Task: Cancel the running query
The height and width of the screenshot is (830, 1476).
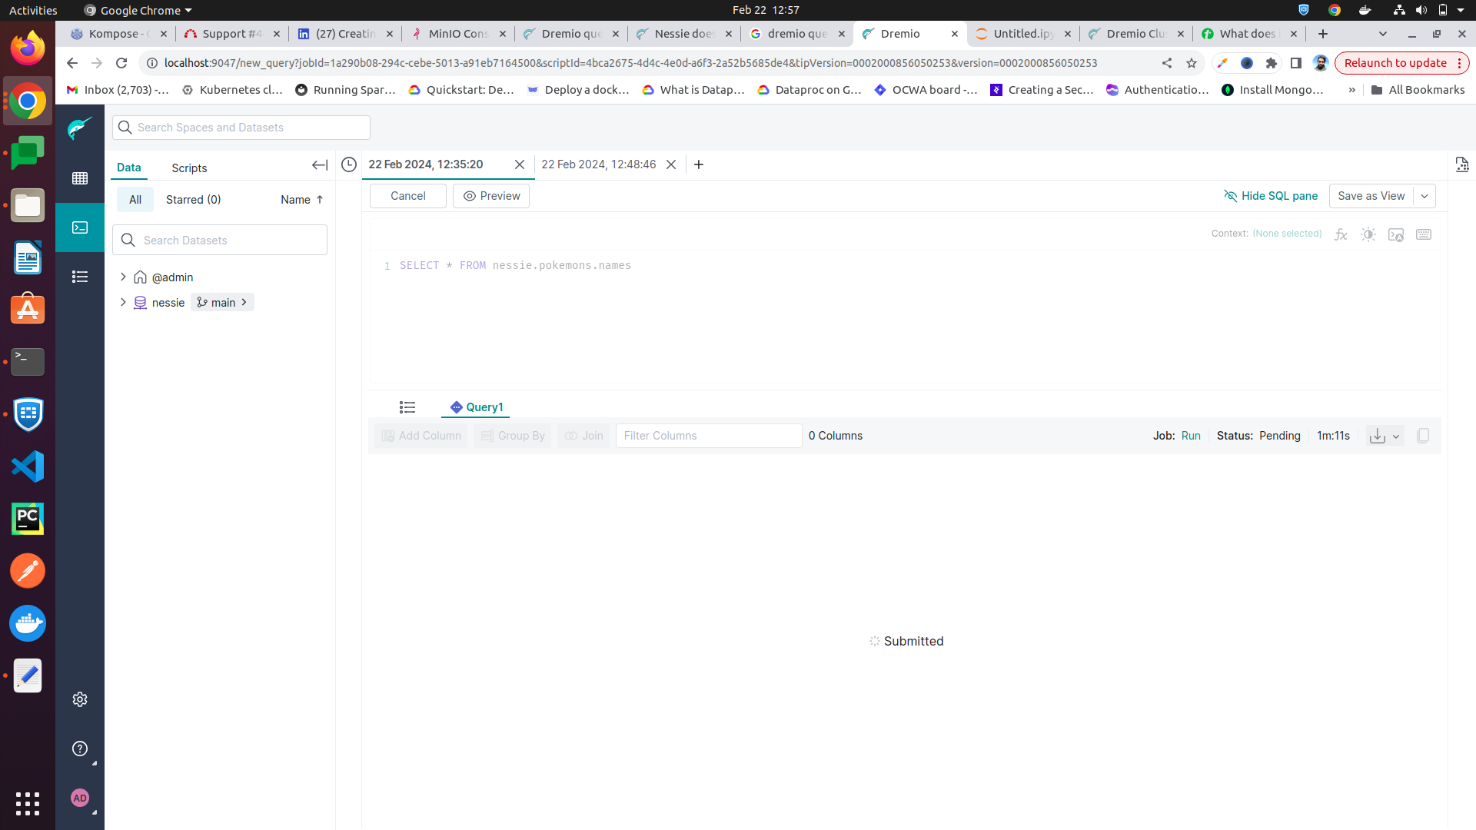Action: 407,196
